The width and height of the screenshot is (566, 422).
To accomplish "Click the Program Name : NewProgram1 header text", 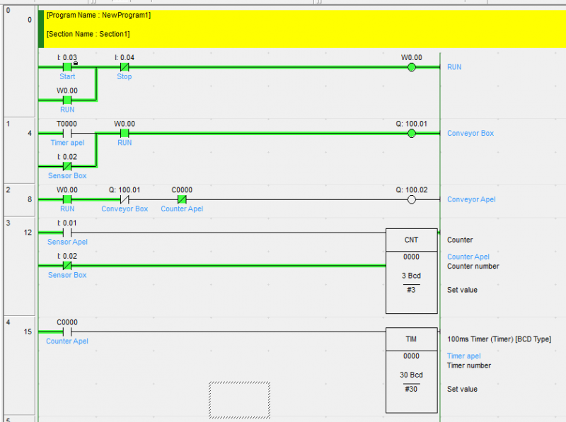I will point(98,15).
